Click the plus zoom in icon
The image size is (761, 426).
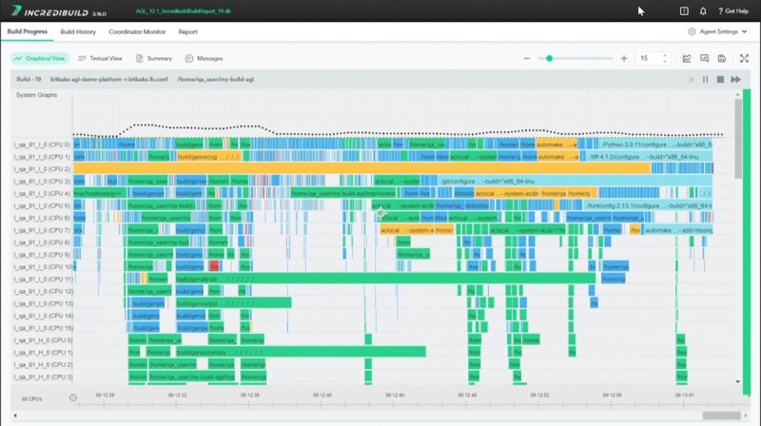624,58
